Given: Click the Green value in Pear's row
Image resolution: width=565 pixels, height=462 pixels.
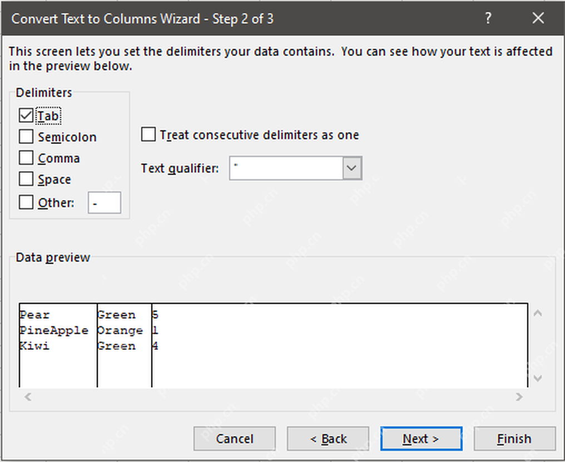Looking at the screenshot, I should tap(116, 315).
